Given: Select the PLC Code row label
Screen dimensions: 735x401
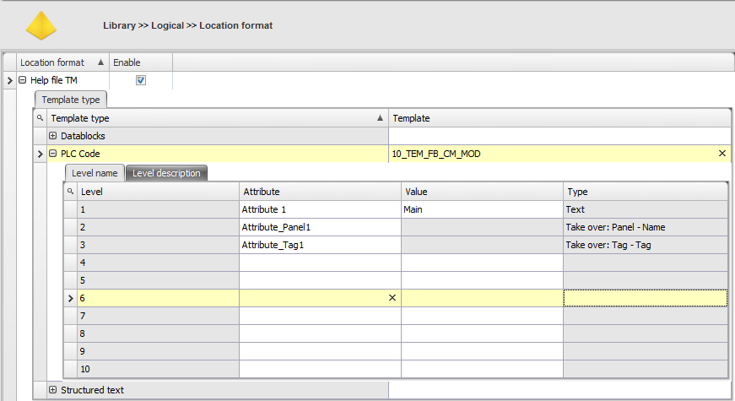Looking at the screenshot, I should pyautogui.click(x=80, y=154).
